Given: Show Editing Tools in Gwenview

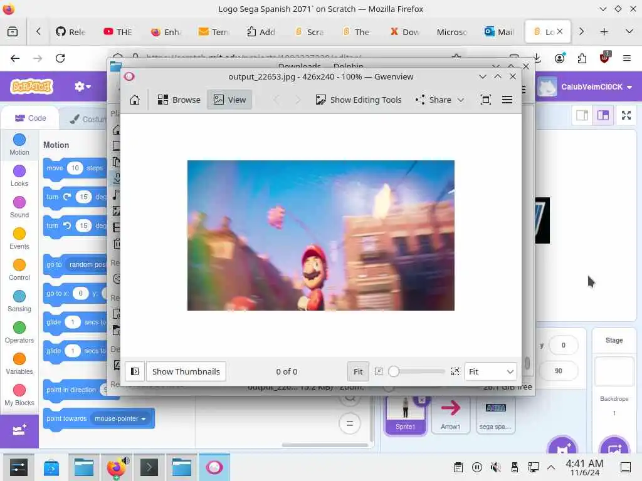Looking at the screenshot, I should click(x=358, y=100).
